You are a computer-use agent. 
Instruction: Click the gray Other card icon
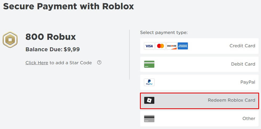(x=149, y=119)
